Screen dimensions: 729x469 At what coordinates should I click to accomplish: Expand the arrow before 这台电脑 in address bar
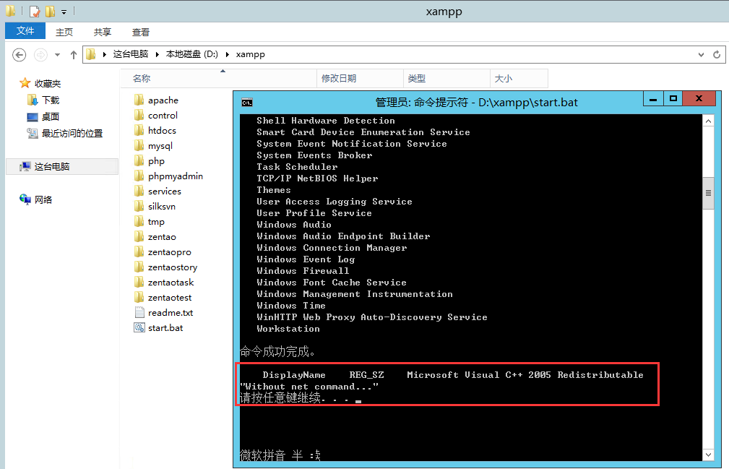104,54
